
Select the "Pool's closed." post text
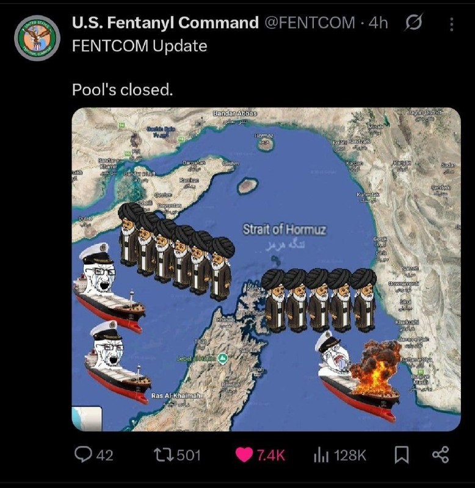(x=122, y=90)
